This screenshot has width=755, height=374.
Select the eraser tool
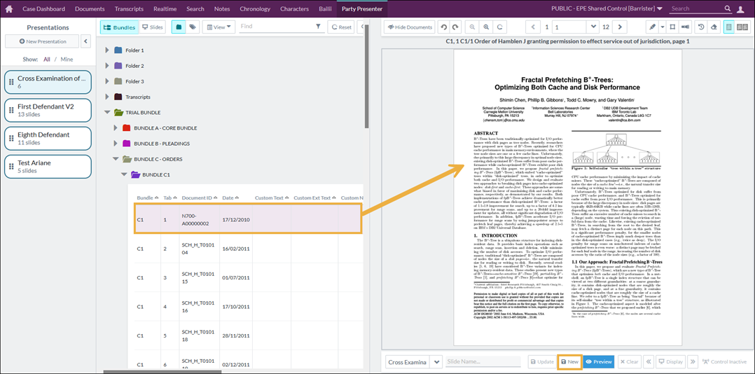pos(714,27)
